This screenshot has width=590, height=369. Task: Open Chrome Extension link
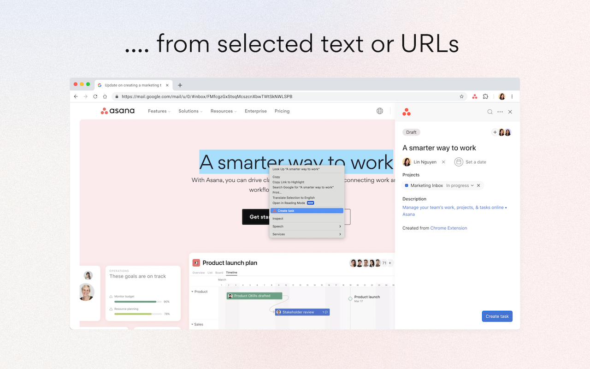tap(448, 228)
